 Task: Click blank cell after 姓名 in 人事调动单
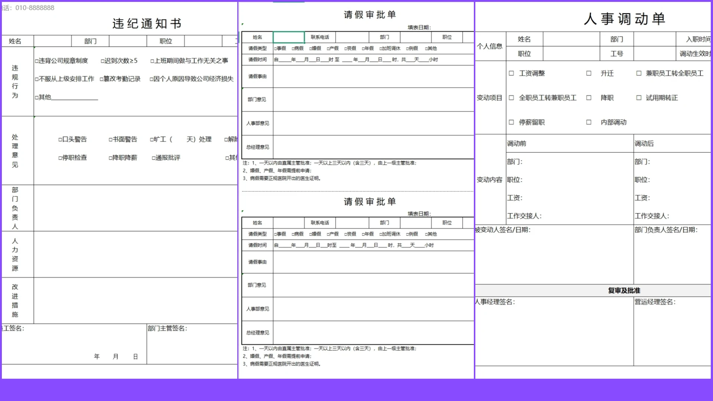(571, 39)
